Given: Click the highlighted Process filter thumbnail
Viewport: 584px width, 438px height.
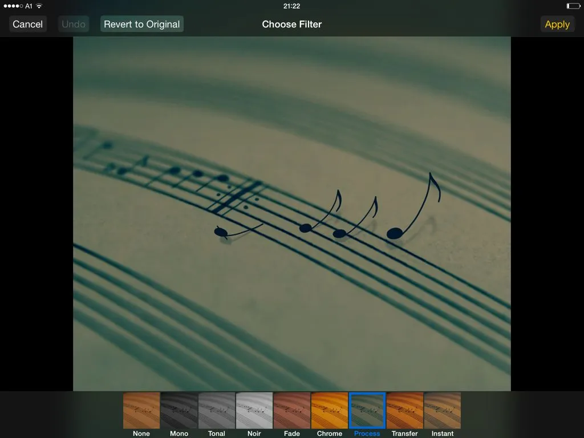Looking at the screenshot, I should (367, 411).
